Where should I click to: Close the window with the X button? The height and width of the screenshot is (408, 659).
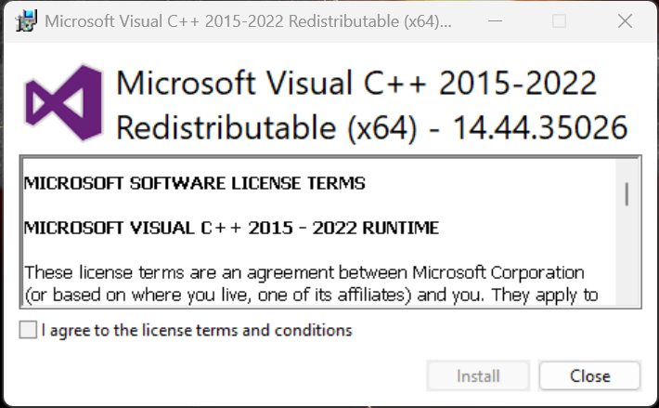625,20
